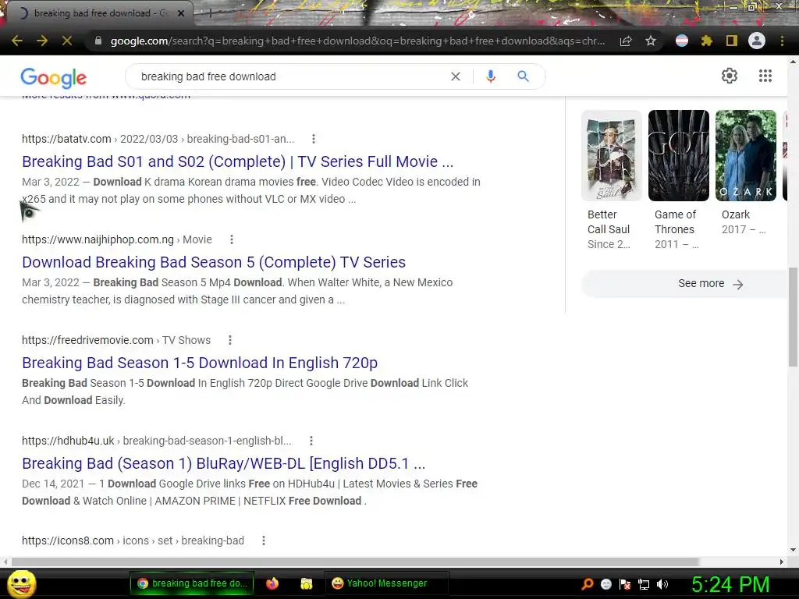799x599 pixels.
Task: Open Google quick settings gear
Action: pyautogui.click(x=730, y=76)
